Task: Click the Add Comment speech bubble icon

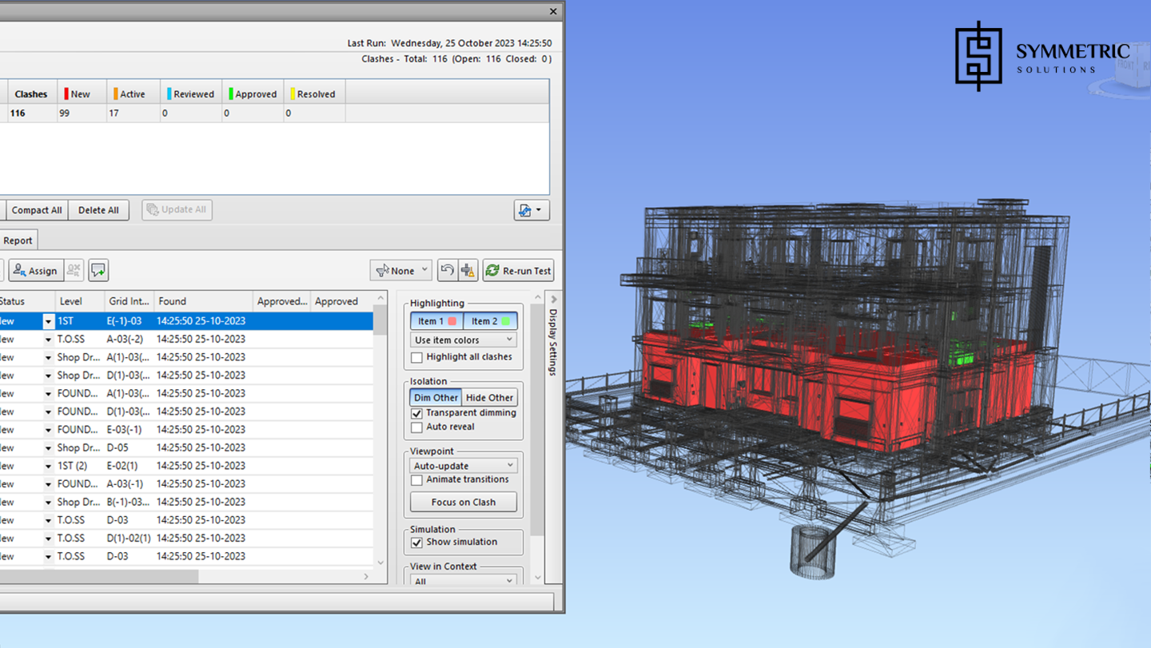Action: pyautogui.click(x=98, y=271)
